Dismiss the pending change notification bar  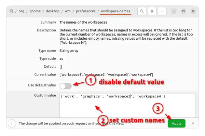(x=193, y=123)
